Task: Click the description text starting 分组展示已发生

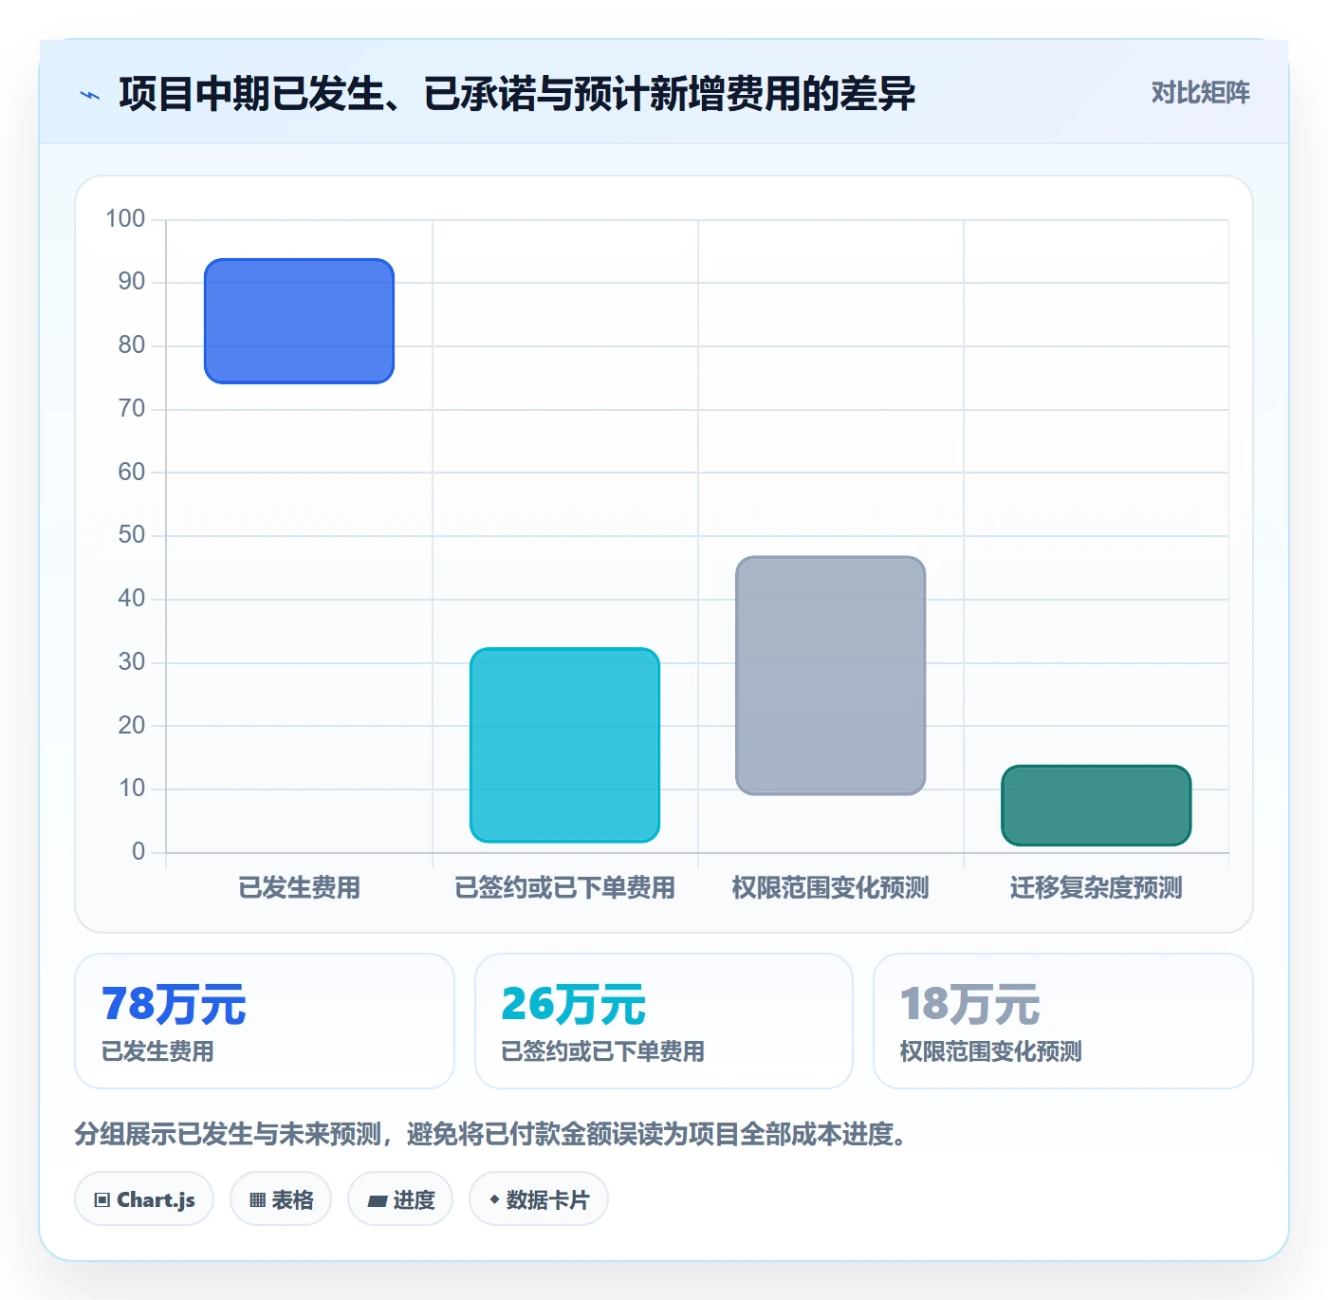Action: coord(493,1134)
